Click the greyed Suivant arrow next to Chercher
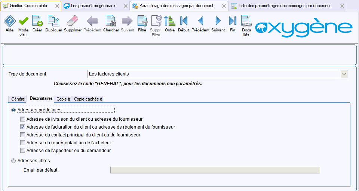The width and height of the screenshot is (359, 191). coord(127,21)
